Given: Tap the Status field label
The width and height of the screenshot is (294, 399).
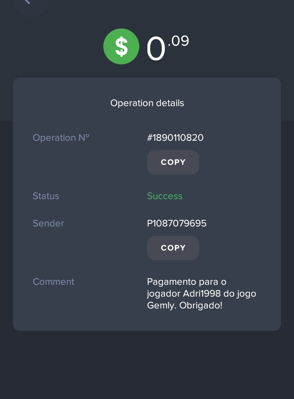Looking at the screenshot, I should tap(46, 196).
